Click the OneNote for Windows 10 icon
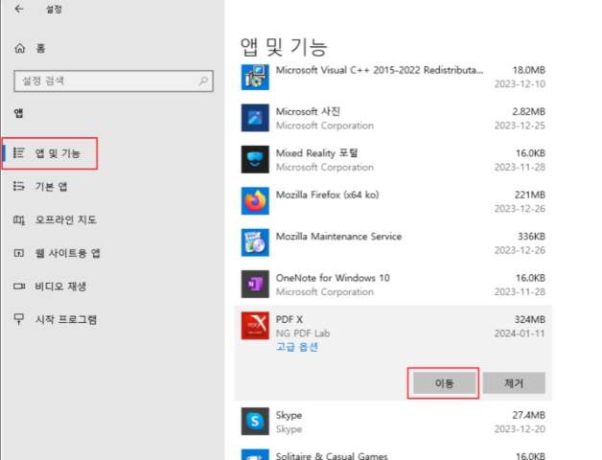This screenshot has width=602, height=460. (255, 285)
